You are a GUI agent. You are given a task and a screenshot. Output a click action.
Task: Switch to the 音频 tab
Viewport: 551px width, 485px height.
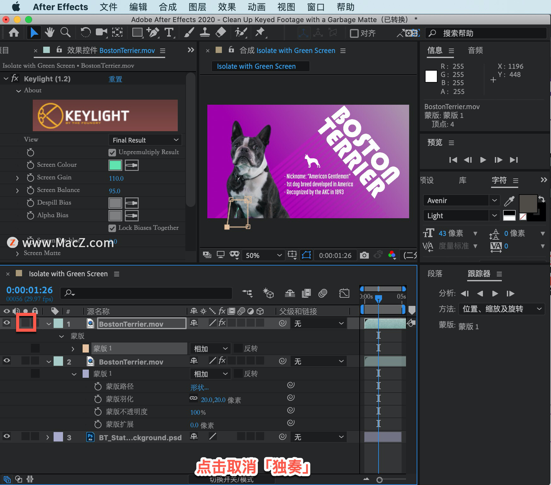[x=475, y=50]
